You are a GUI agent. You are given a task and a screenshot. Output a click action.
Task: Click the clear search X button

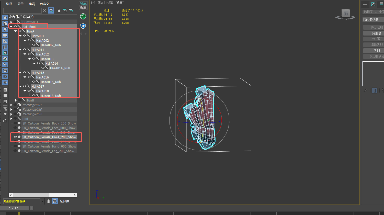44,10
